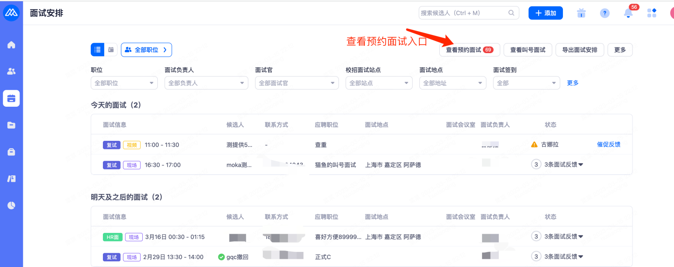Switch to list view toggle
Viewport: 674px width, 267px height.
click(97, 50)
